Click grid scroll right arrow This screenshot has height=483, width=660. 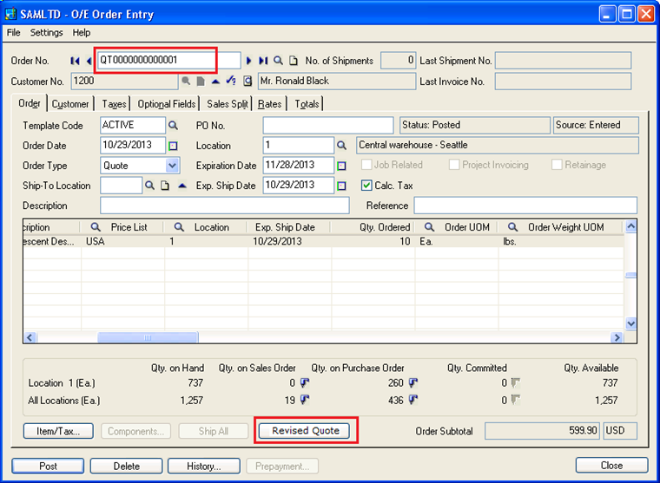(x=617, y=337)
